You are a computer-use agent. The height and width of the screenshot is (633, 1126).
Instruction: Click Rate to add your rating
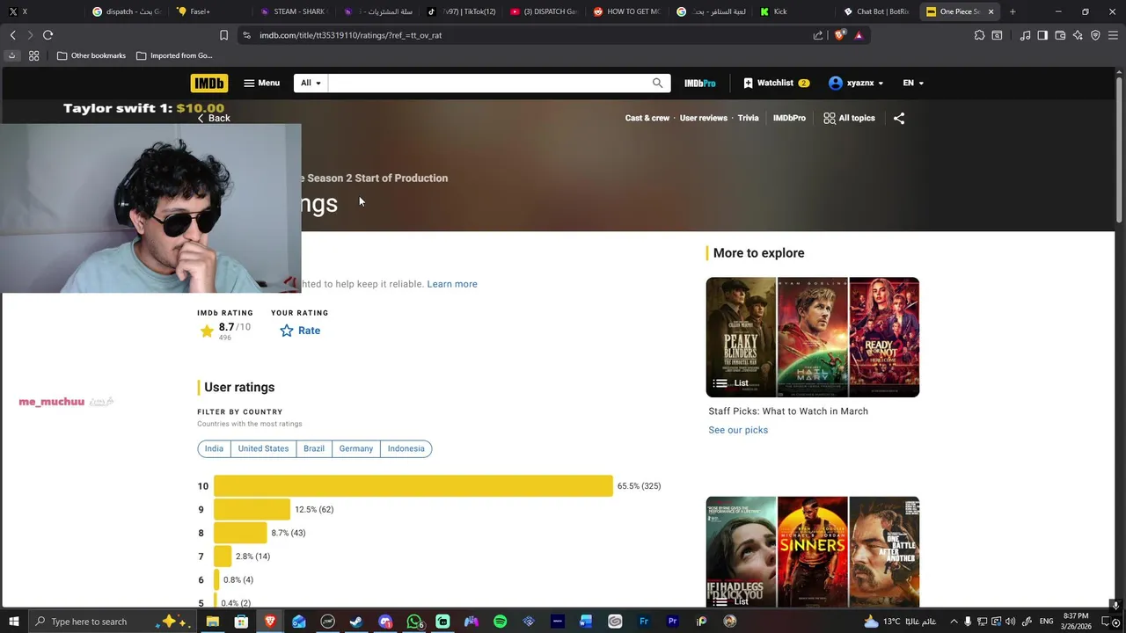click(x=300, y=331)
